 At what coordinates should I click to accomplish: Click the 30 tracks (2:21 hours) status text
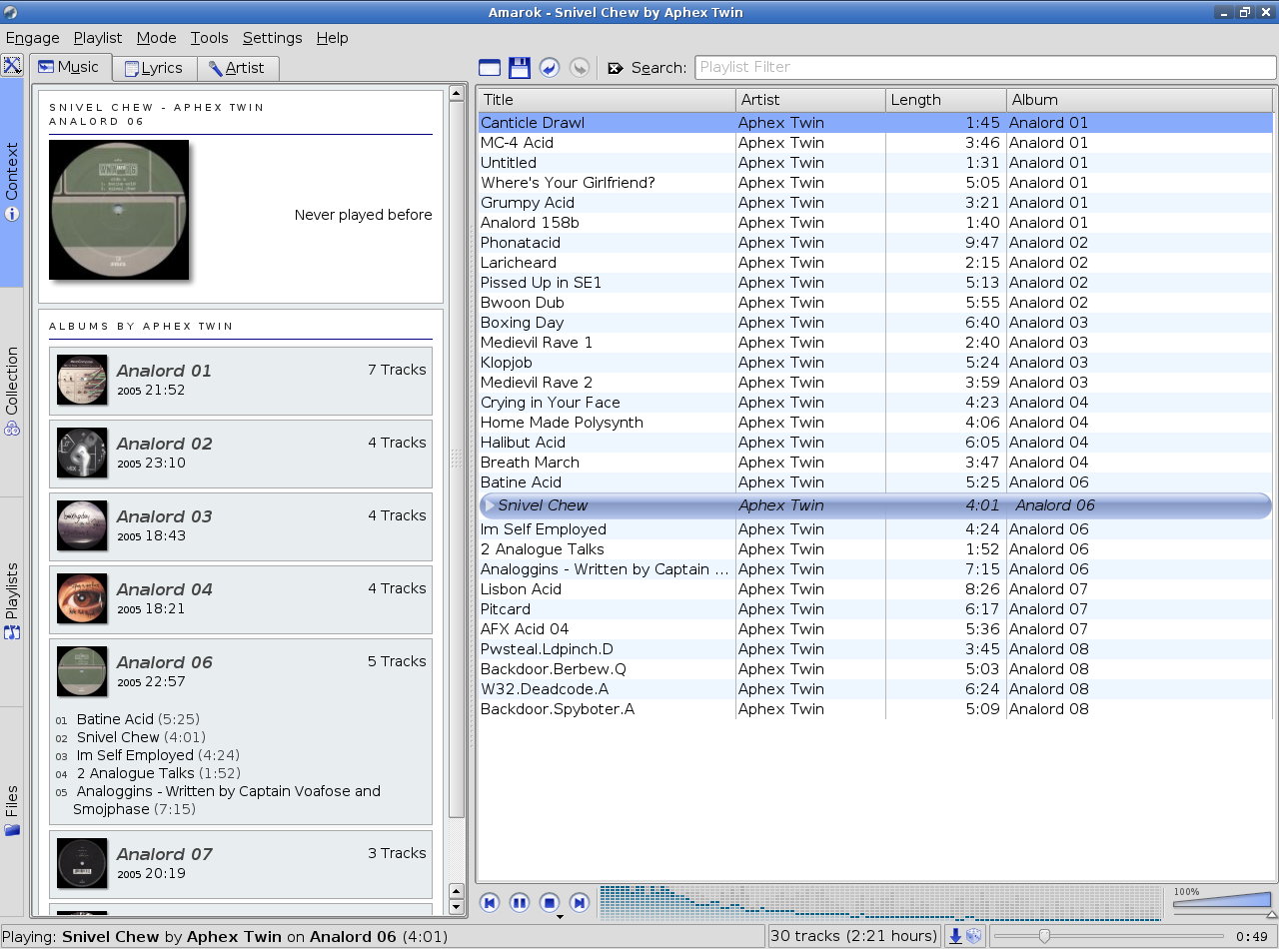point(854,936)
